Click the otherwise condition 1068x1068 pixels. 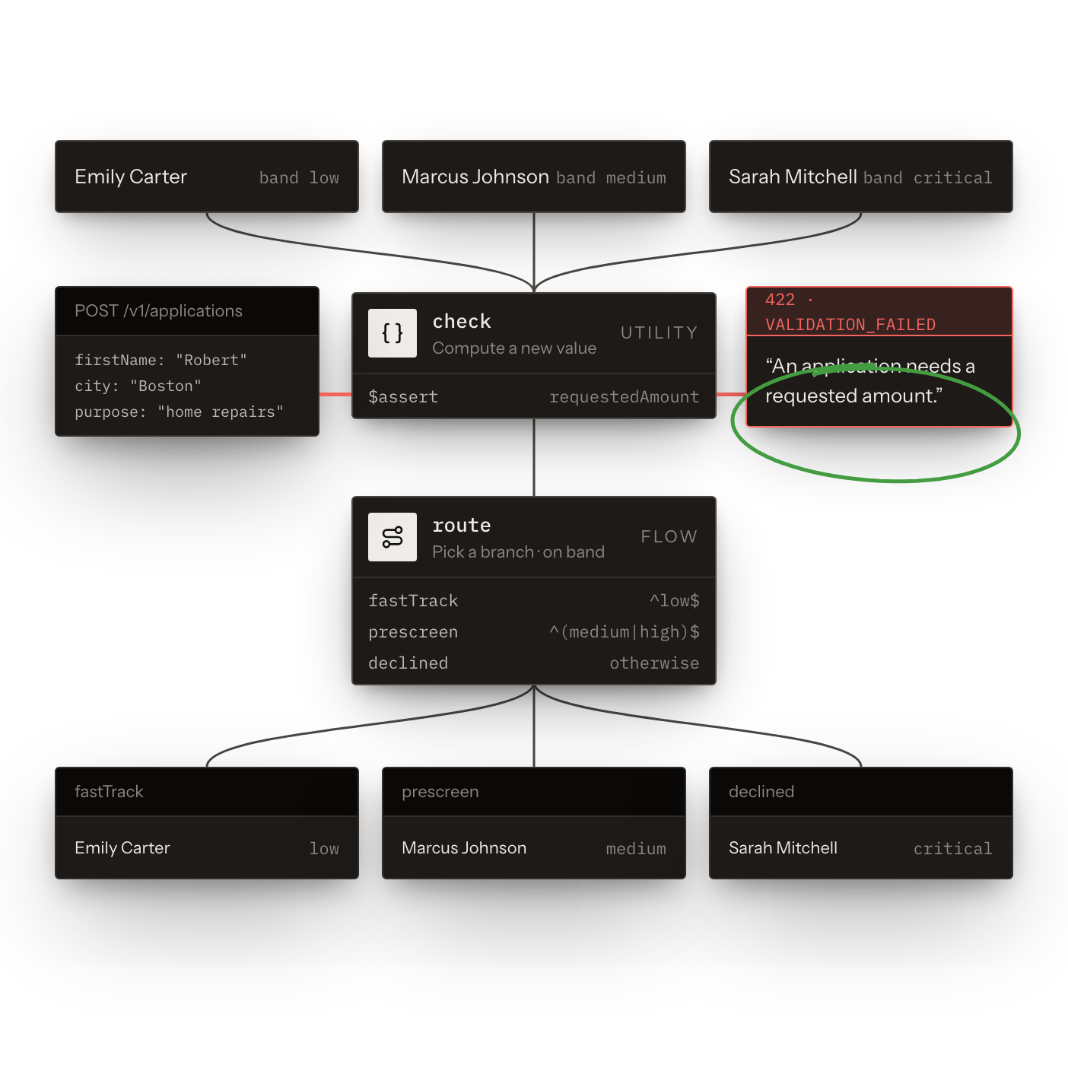coord(654,663)
